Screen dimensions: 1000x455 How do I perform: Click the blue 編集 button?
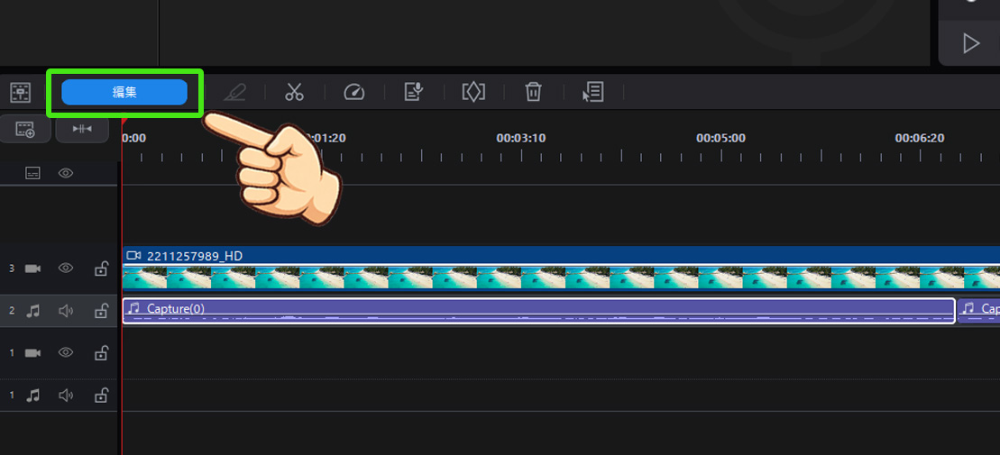[x=124, y=93]
